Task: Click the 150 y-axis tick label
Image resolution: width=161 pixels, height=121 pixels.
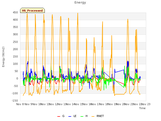Action: (x=15, y=56)
